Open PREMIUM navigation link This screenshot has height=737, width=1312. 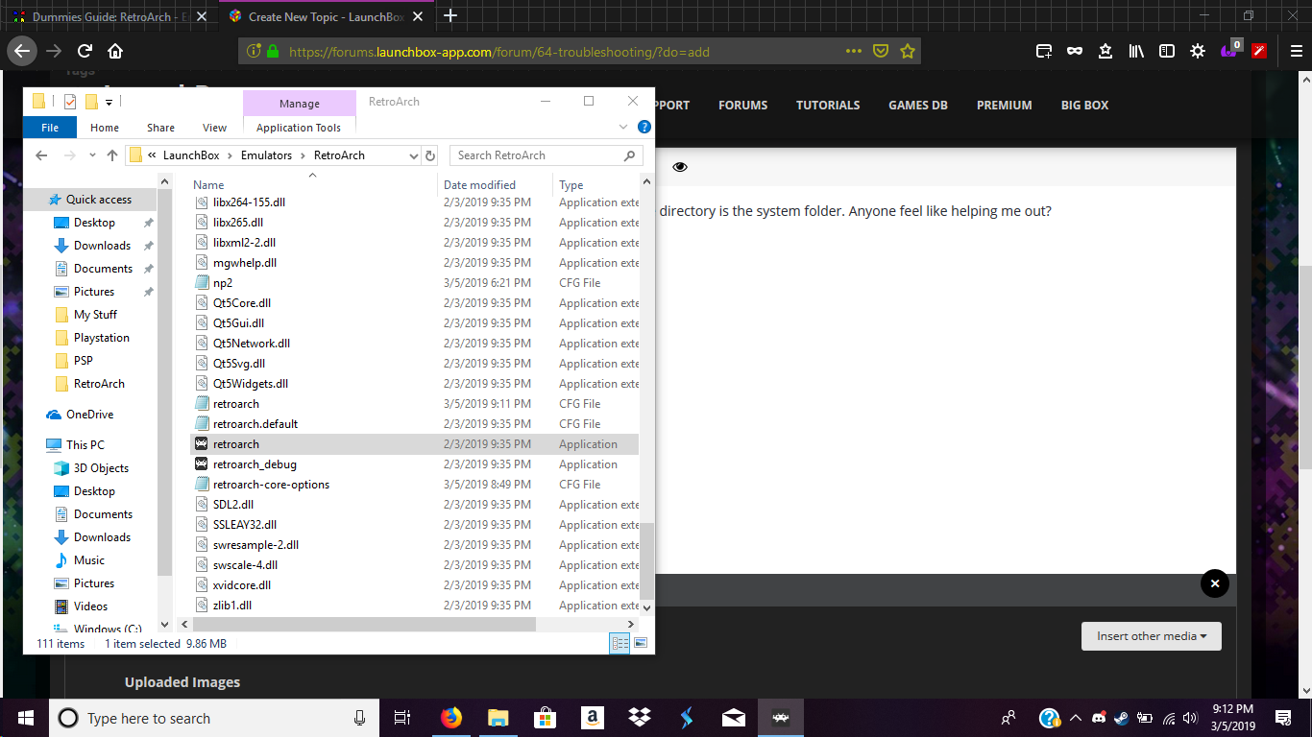(1005, 106)
